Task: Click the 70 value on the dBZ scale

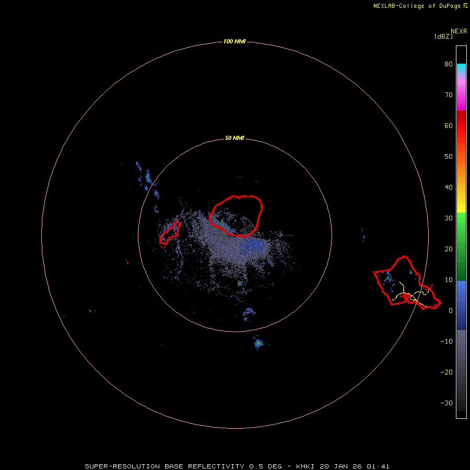Action: click(x=449, y=95)
